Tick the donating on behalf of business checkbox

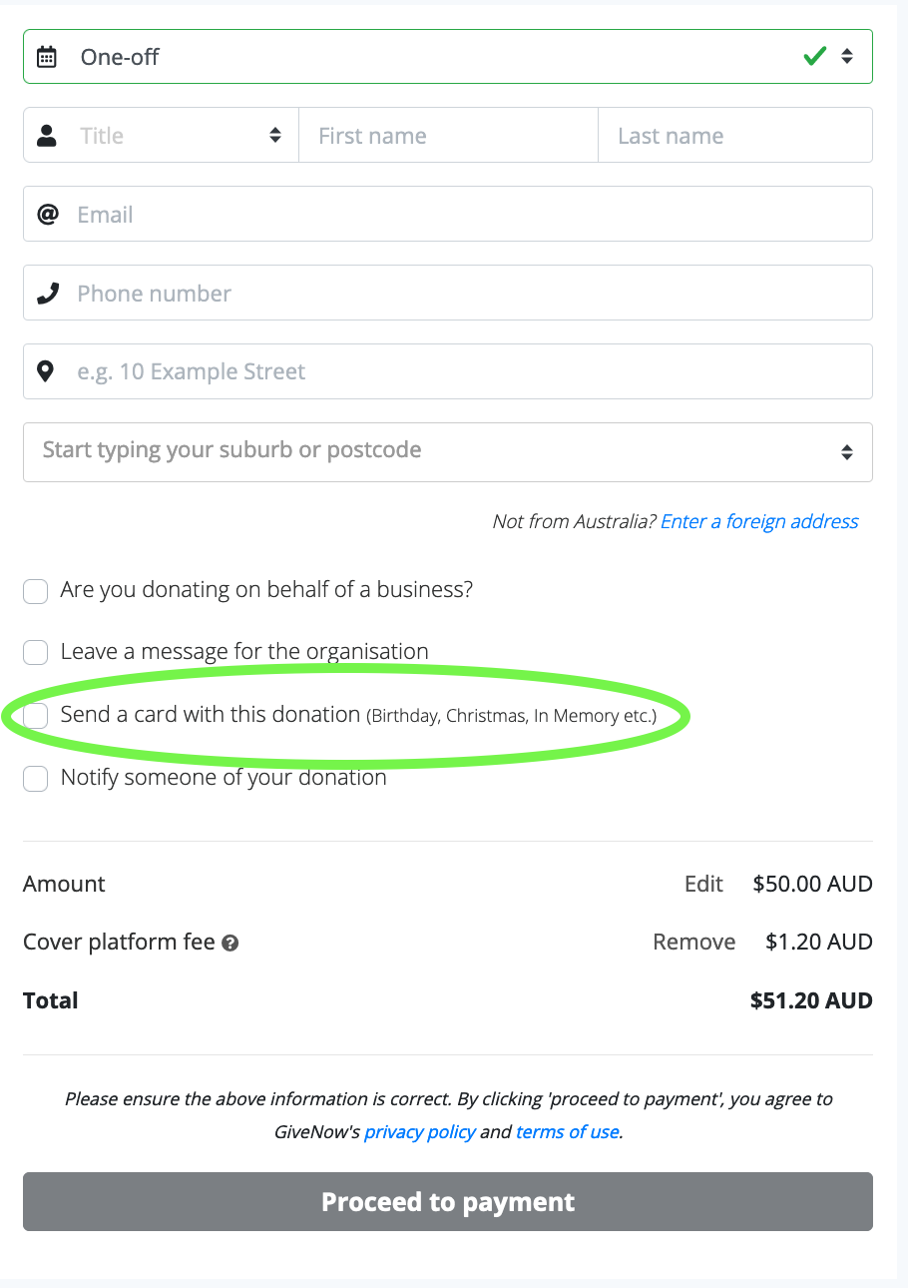[x=36, y=591]
